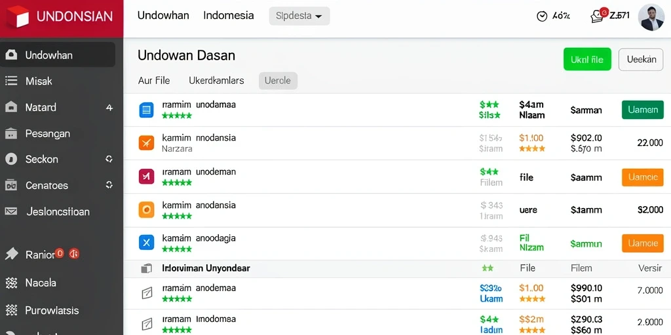Click the Ranior pin icon

12,255
